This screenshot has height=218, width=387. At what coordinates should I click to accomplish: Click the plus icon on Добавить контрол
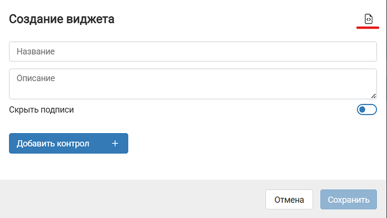tap(115, 143)
